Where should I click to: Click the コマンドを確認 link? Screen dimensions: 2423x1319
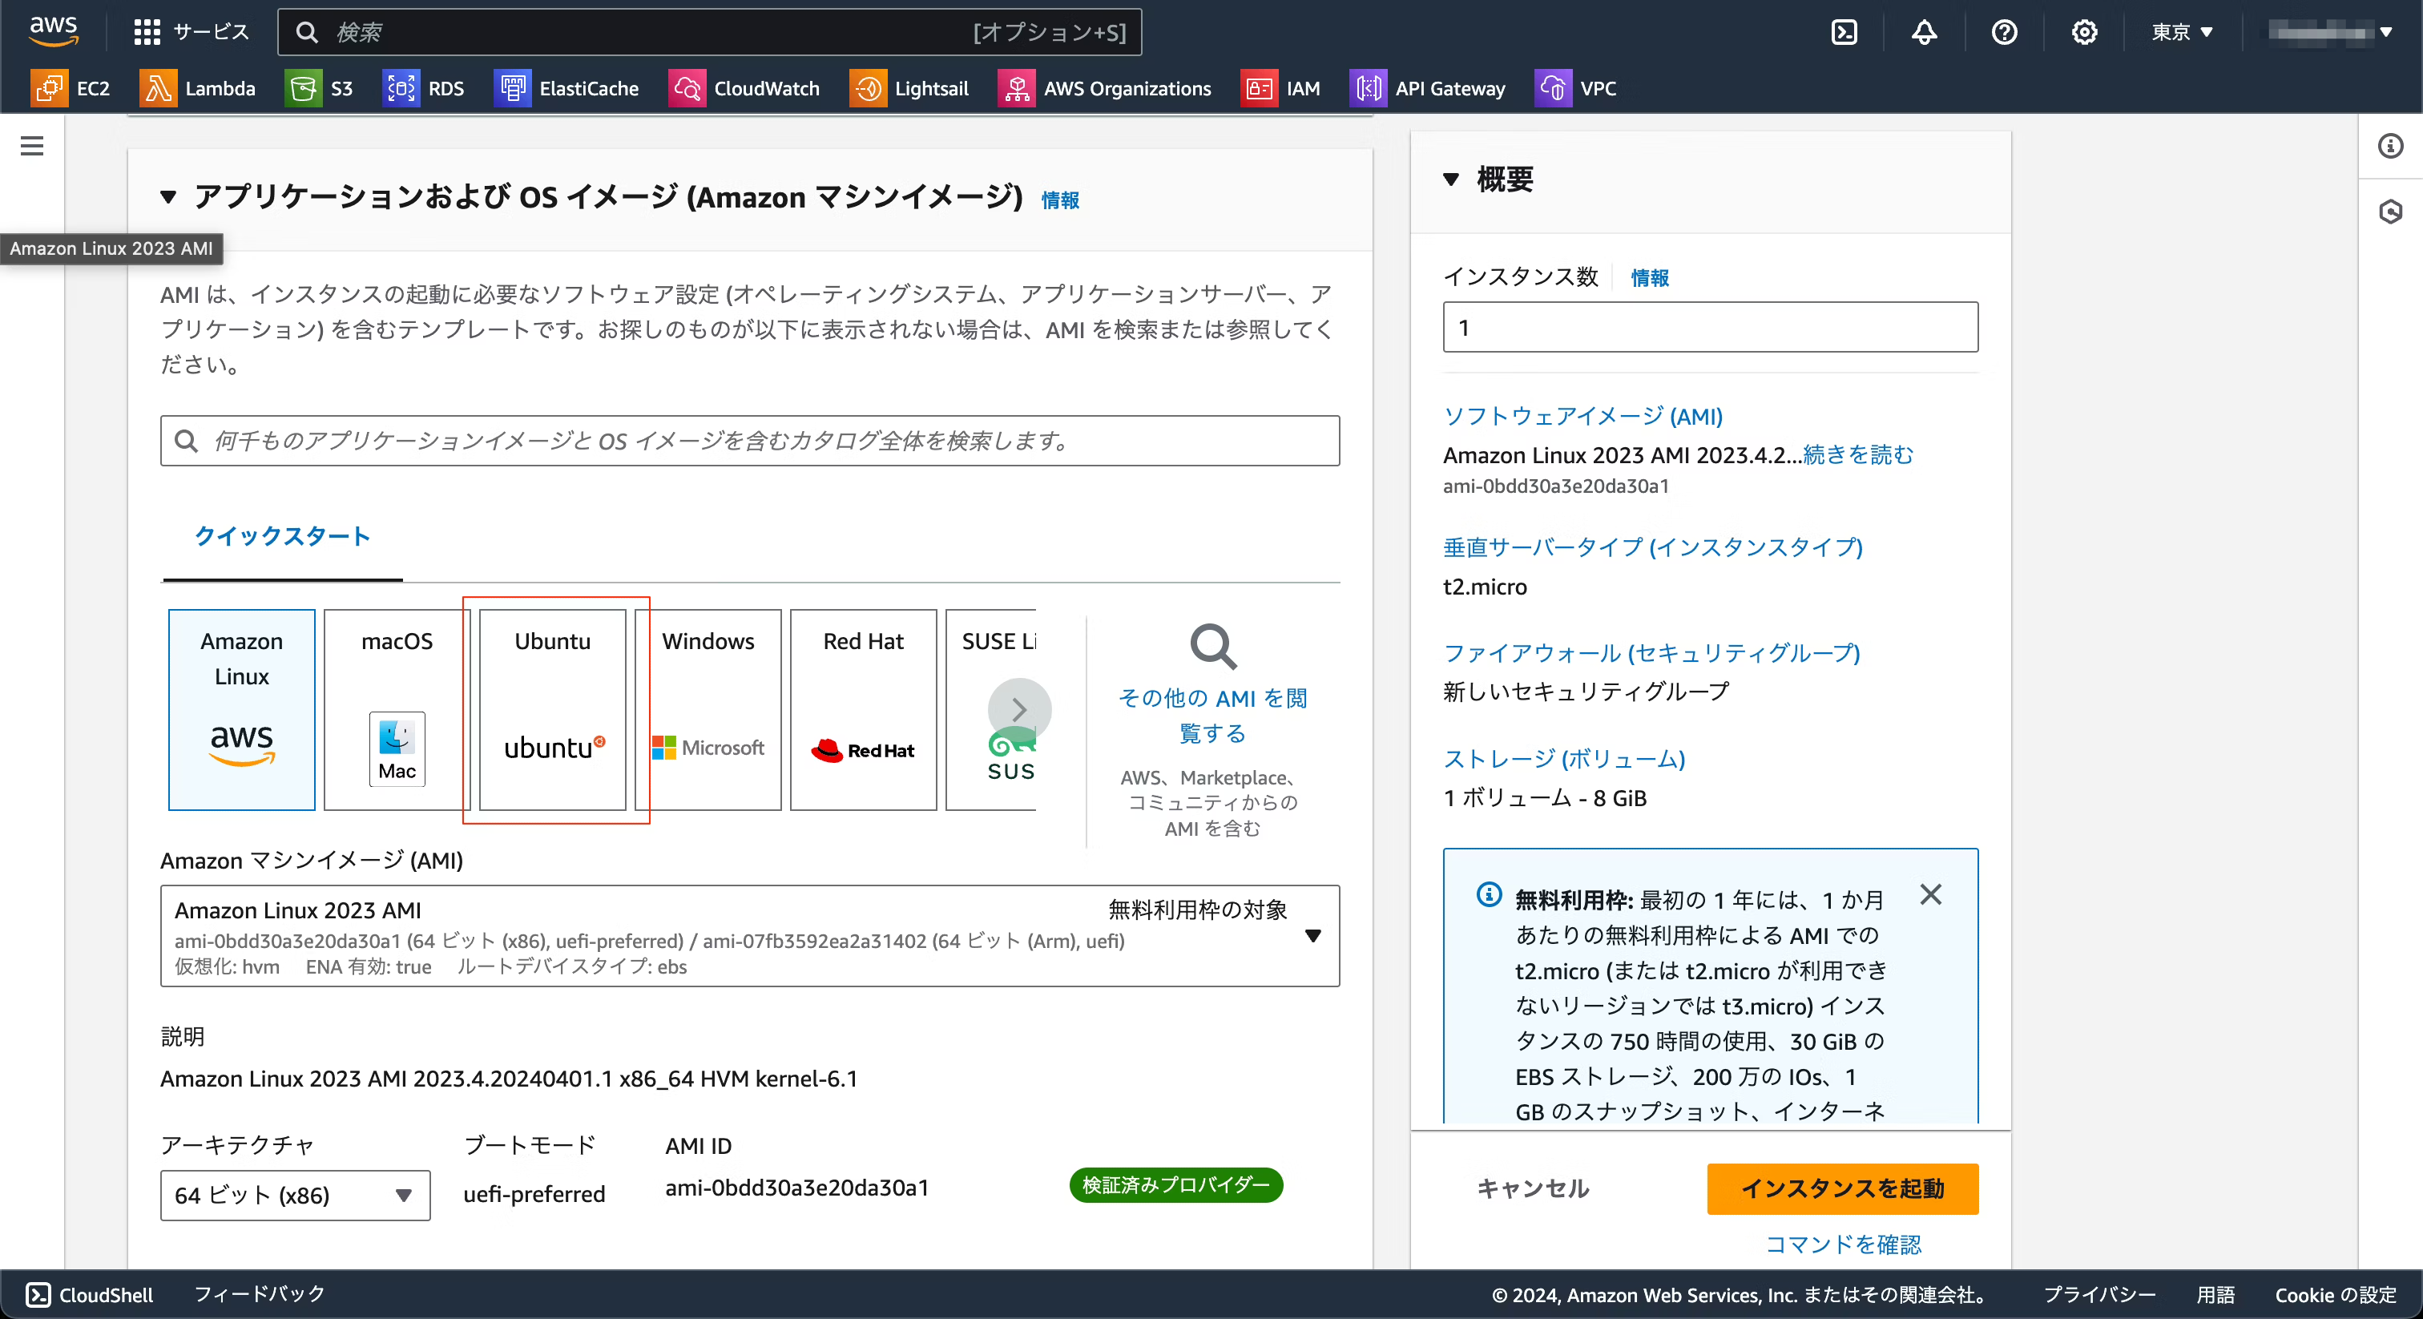1842,1244
